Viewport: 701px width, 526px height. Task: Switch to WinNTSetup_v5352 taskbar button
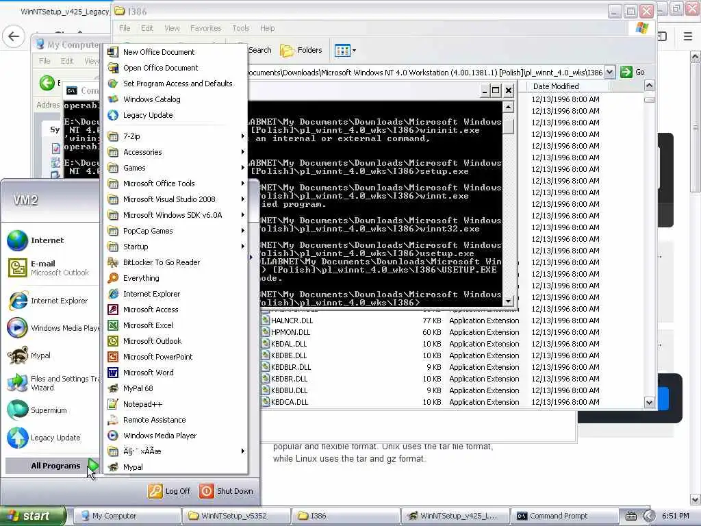coord(236,516)
